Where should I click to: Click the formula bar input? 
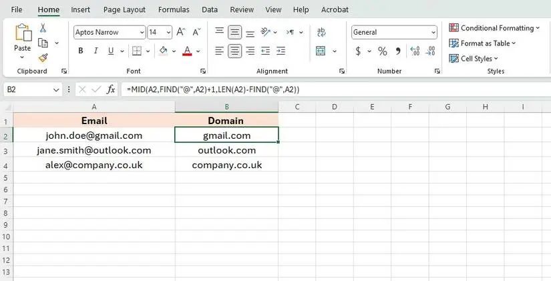click(335, 89)
